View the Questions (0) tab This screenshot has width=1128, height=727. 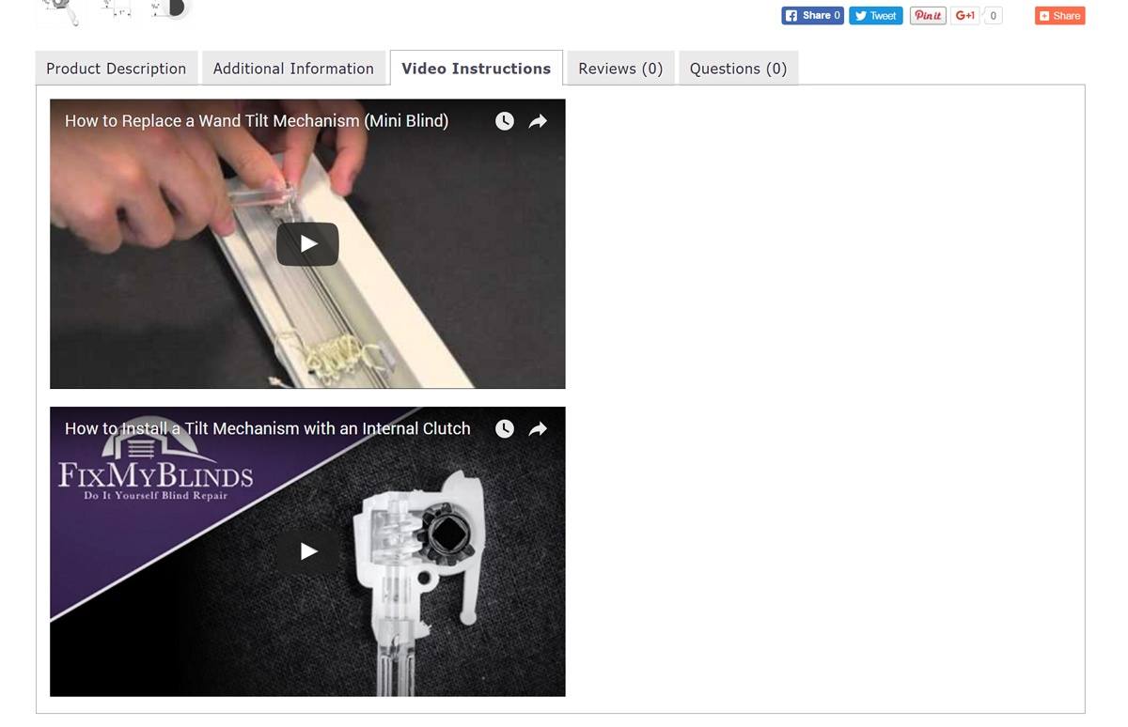tap(738, 69)
